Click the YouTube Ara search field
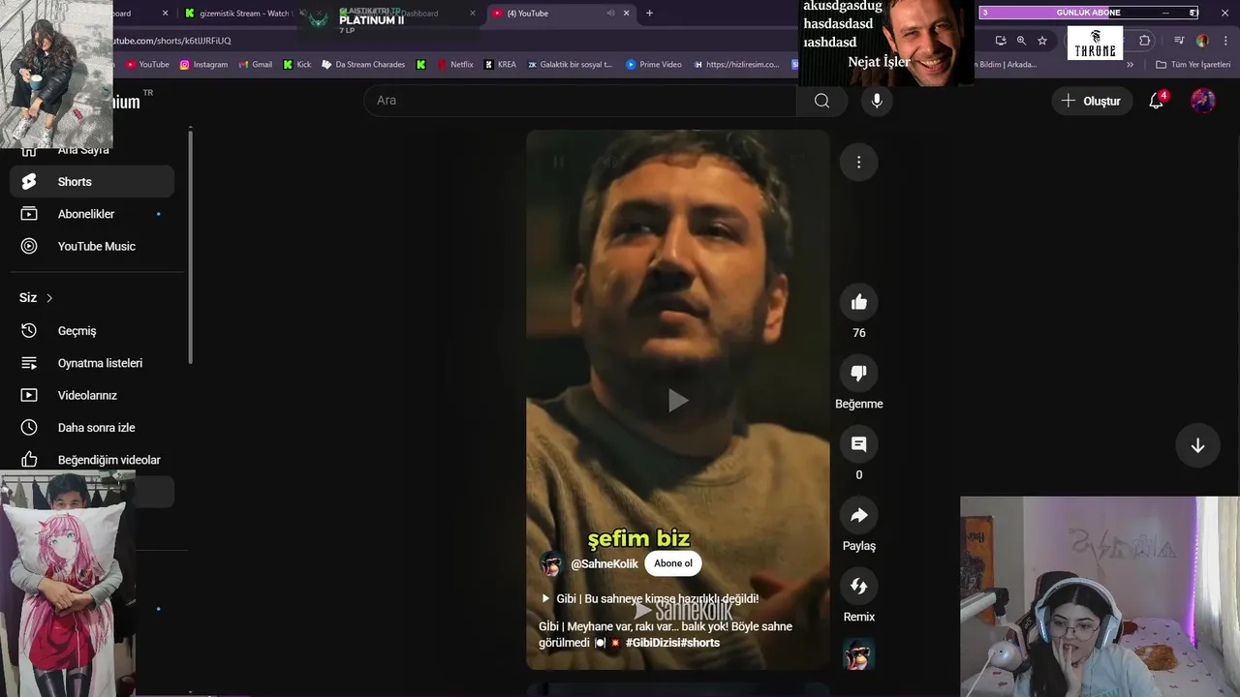The image size is (1240, 697). coord(579,101)
